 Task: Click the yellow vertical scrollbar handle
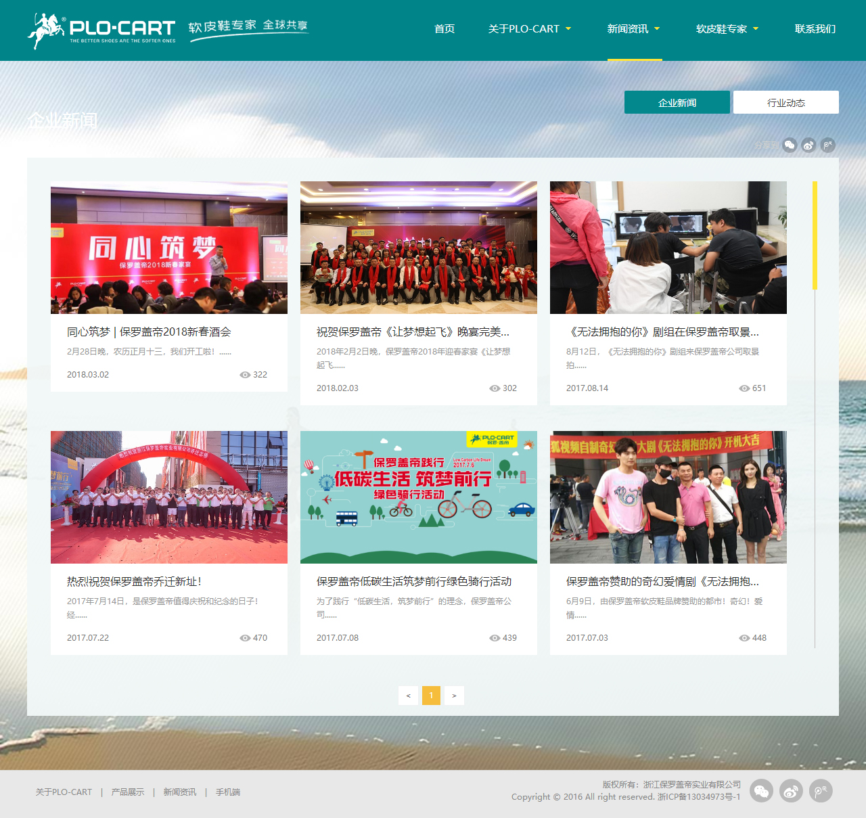pyautogui.click(x=815, y=235)
